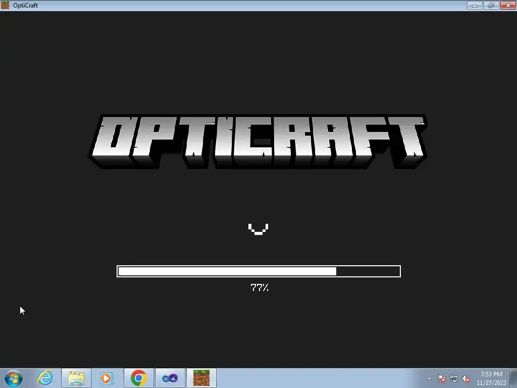This screenshot has width=517, height=388.
Task: Open Action Center flag icon in tray
Action: click(x=441, y=378)
